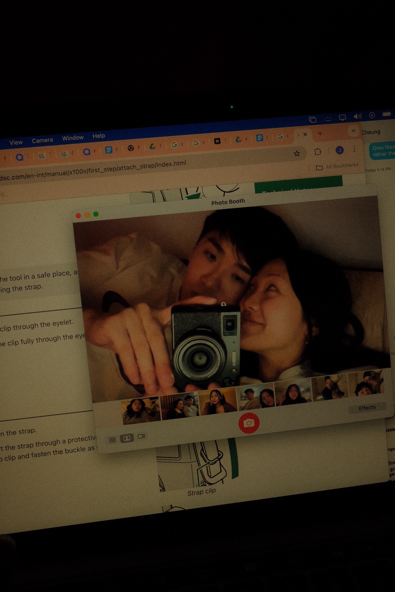The image size is (395, 592).
Task: Open the Chrome extensions puzzle icon
Action: tap(318, 152)
